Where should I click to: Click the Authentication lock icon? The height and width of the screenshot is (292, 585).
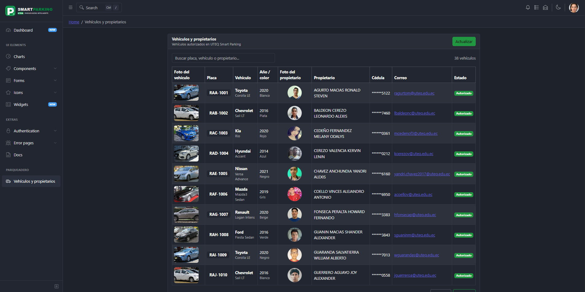point(8,131)
